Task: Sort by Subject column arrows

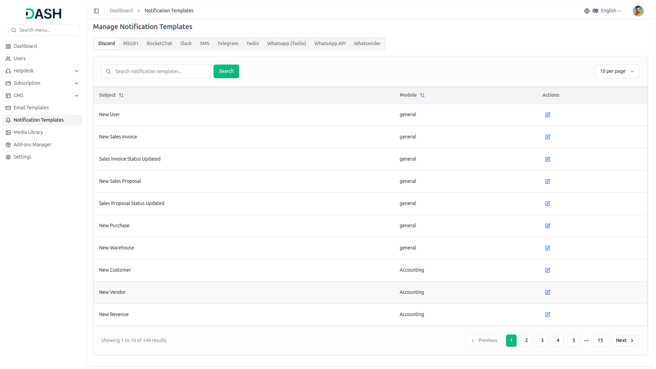Action: click(121, 95)
